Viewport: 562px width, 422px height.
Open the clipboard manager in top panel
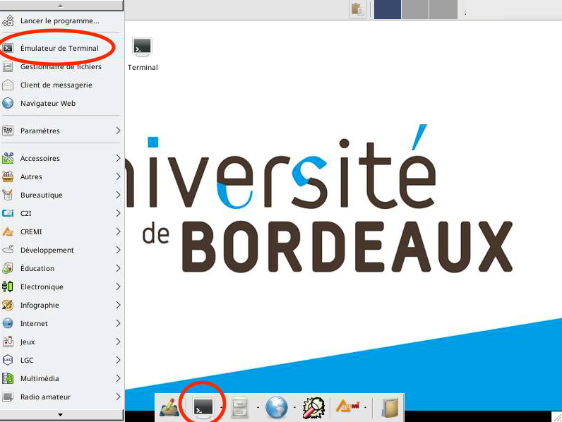pos(358,9)
